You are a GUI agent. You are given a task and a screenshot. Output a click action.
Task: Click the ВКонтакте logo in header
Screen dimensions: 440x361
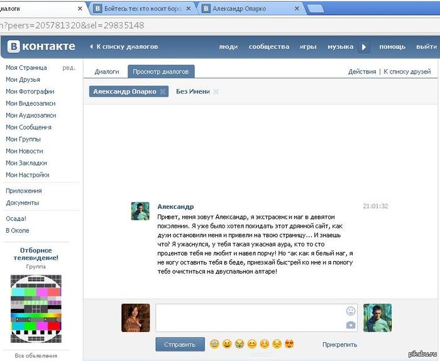click(41, 47)
